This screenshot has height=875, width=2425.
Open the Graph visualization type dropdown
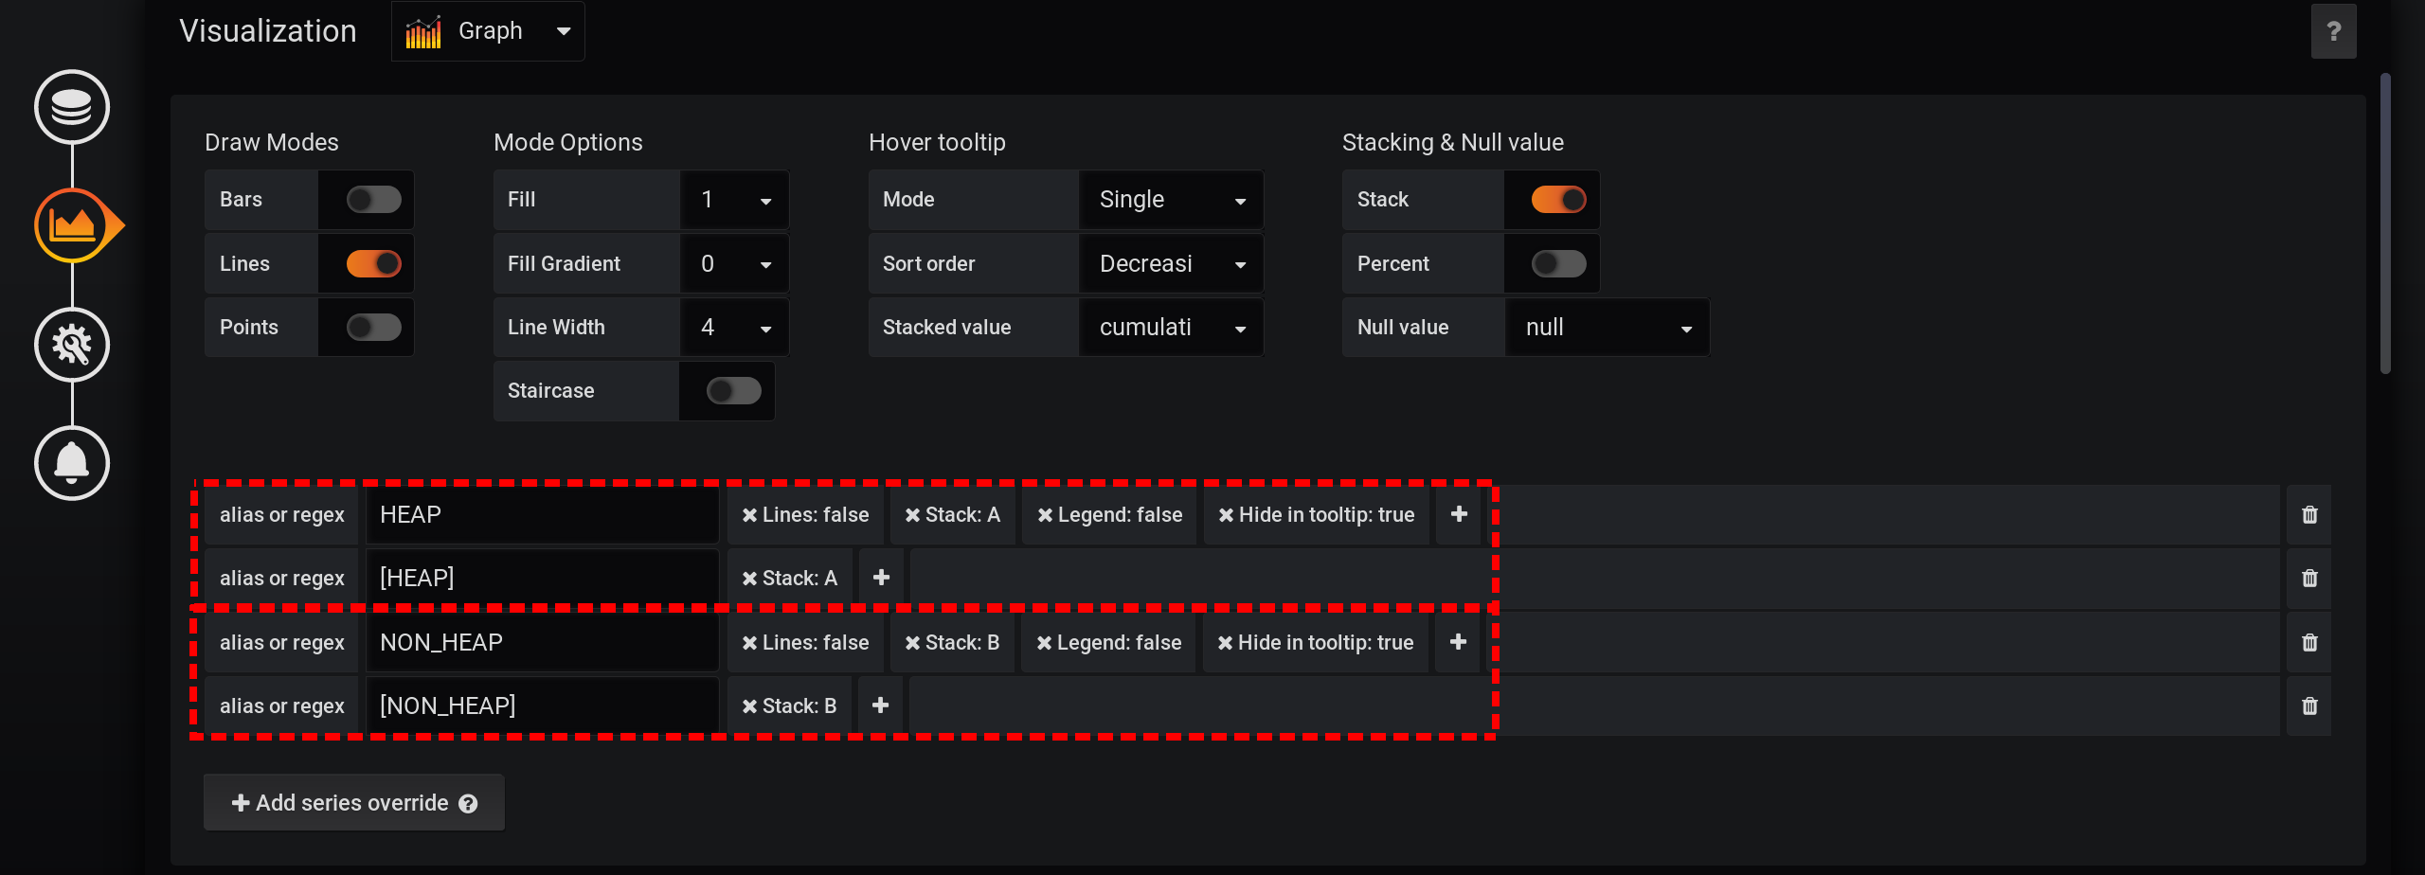[487, 30]
